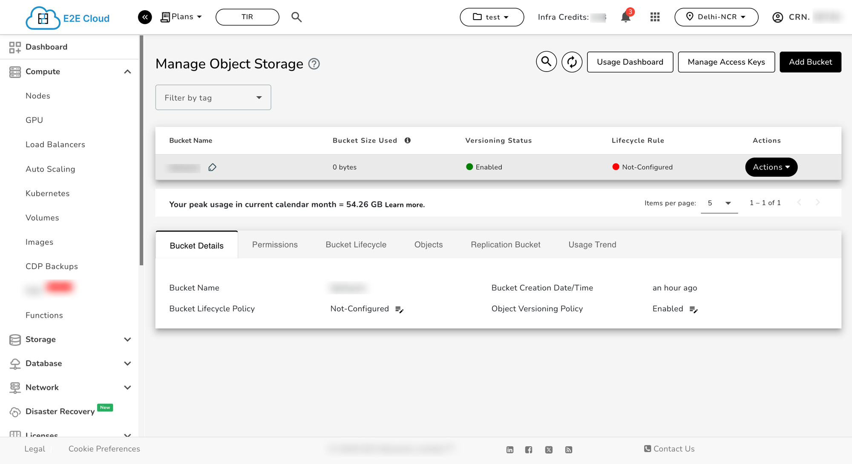
Task: Search buckets using magnifier button
Action: point(546,62)
